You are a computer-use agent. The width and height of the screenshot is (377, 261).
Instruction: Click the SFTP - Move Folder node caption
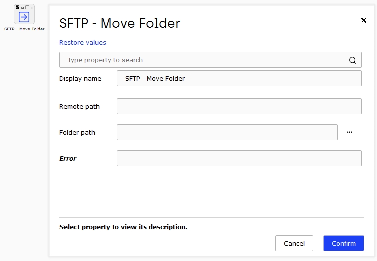pyautogui.click(x=24, y=29)
